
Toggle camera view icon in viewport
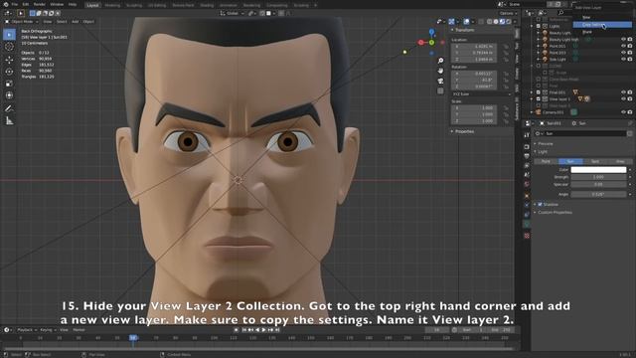(x=440, y=81)
